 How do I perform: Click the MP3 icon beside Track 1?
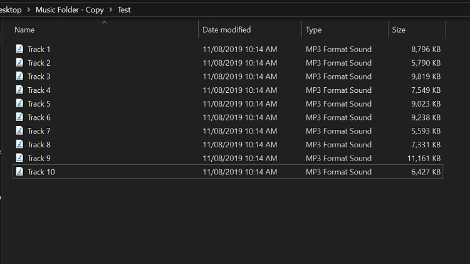19,49
